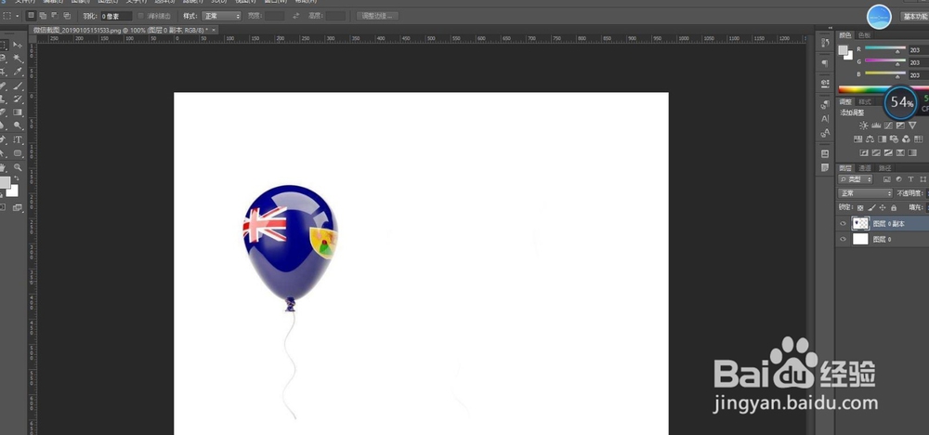Toggle lock transparent pixels
The image size is (929, 435).
[x=860, y=207]
